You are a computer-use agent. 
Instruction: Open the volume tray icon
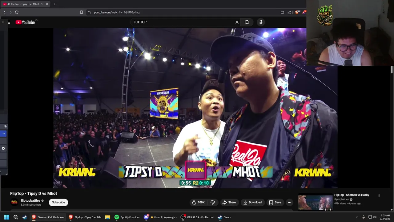[375, 217]
